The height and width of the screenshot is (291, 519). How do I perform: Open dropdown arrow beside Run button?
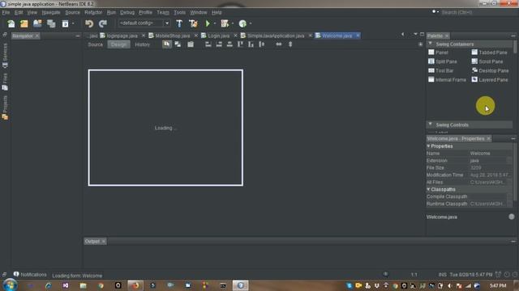click(214, 23)
